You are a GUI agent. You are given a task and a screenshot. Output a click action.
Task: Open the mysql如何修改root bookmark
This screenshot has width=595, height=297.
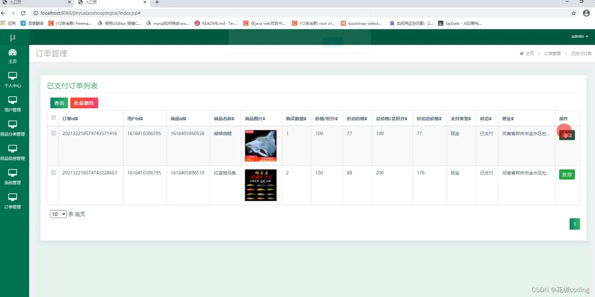168,23
